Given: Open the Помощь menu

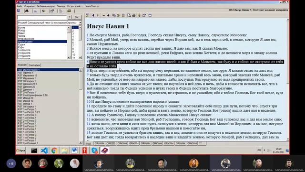Looking at the screenshot, I should (x=61, y=6).
